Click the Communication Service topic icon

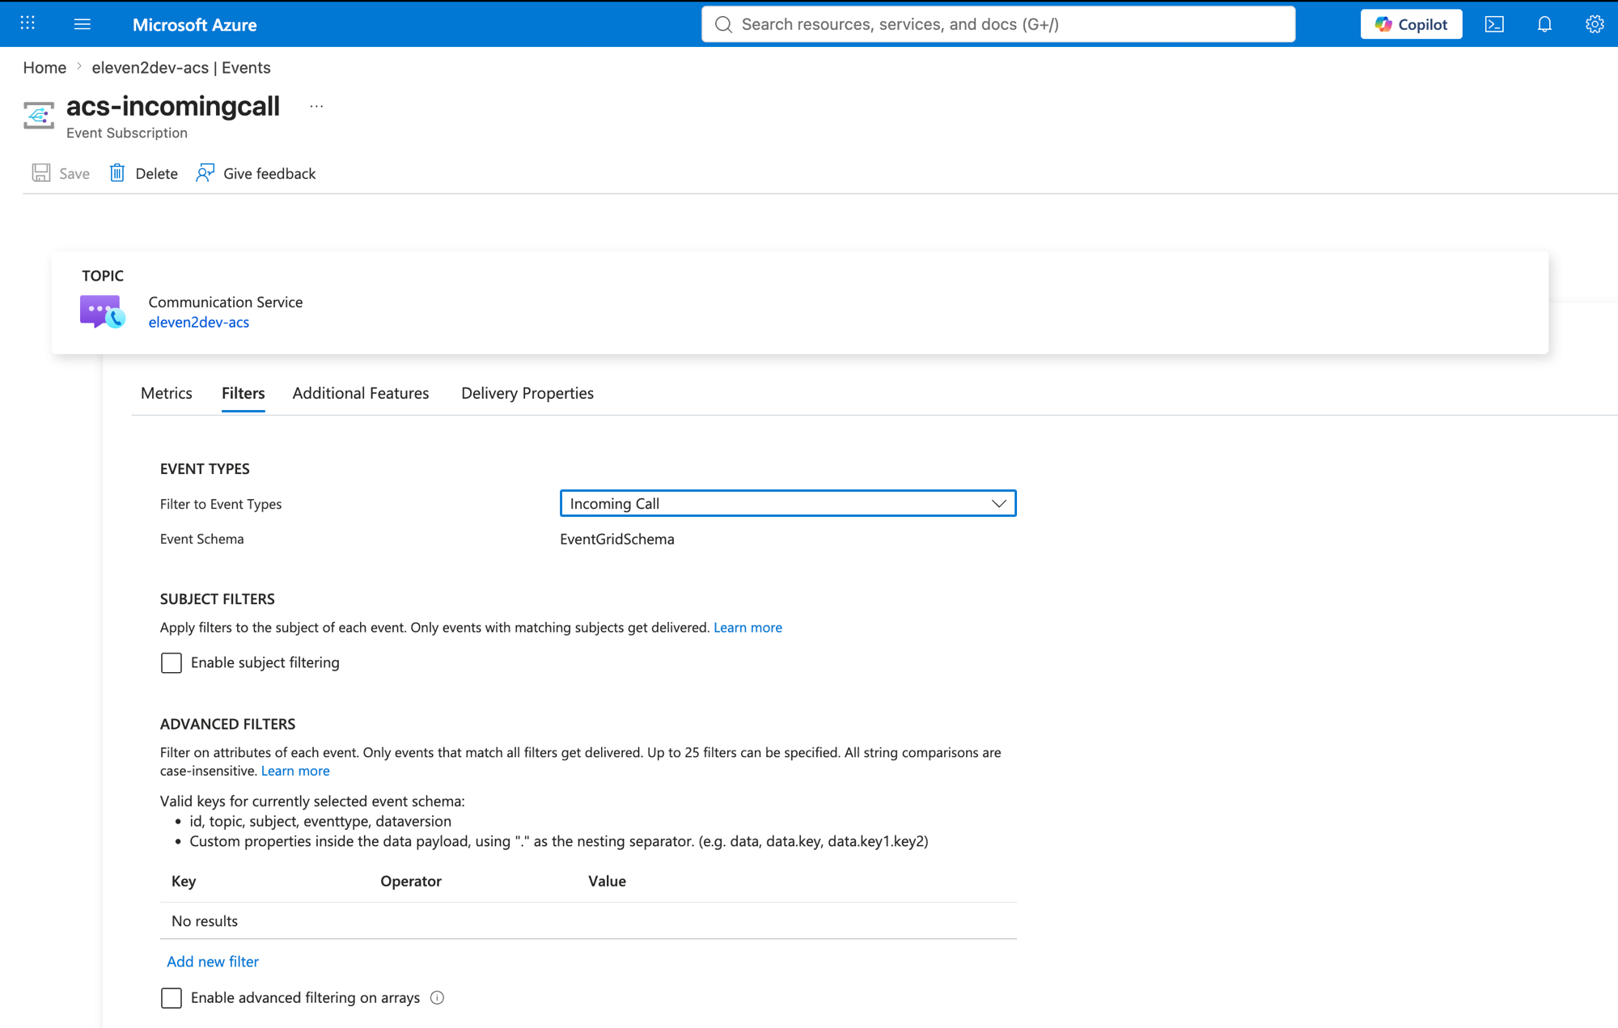point(103,312)
